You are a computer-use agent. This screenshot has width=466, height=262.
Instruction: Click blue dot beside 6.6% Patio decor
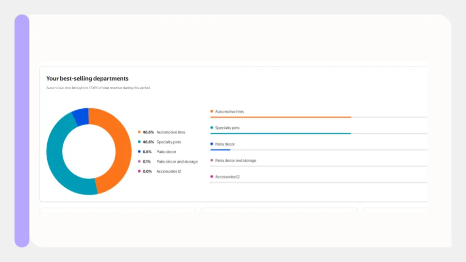pos(139,151)
